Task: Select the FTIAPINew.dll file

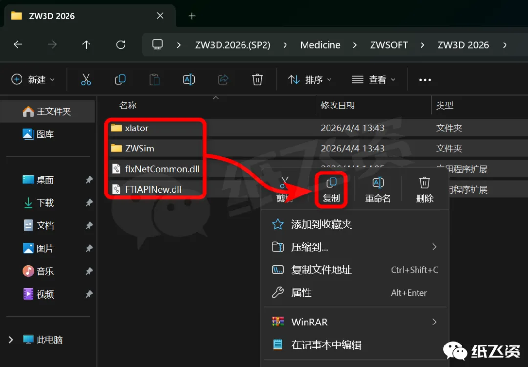Action: 147,189
